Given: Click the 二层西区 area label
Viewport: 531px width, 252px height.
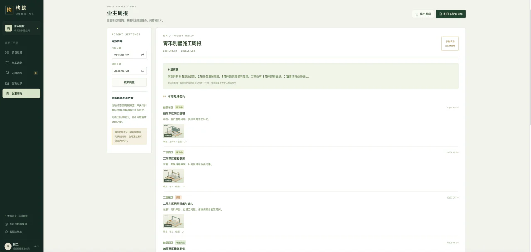Looking at the screenshot, I should pyautogui.click(x=168, y=153).
